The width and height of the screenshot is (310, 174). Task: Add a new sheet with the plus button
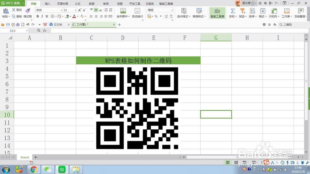(36, 157)
